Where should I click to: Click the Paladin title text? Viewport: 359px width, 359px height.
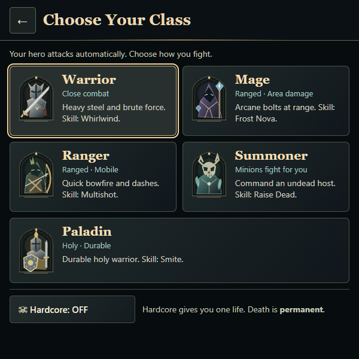[x=87, y=232]
